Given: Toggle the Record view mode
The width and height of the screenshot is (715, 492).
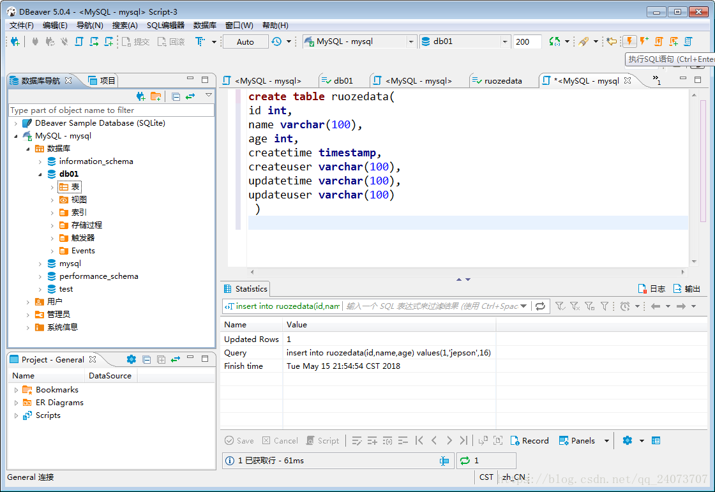Looking at the screenshot, I should 529,440.
